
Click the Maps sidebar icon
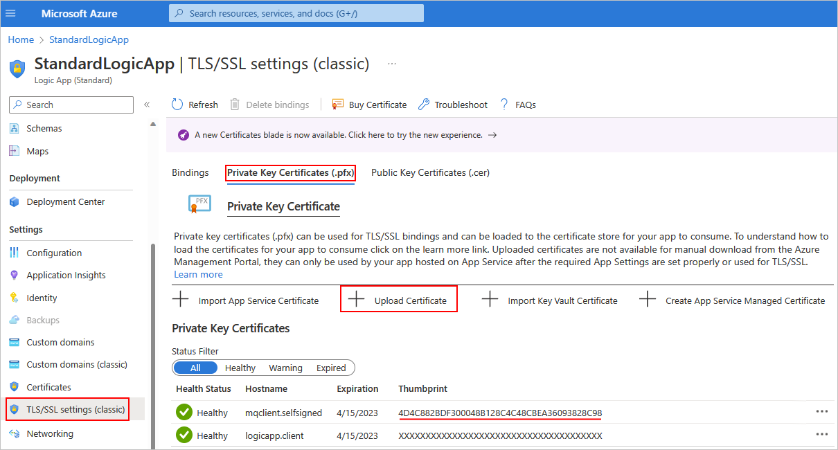pos(15,151)
